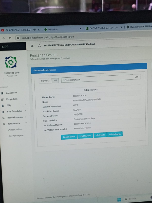
Task: Click the Pengaduan edit icon
Action: tap(2, 99)
